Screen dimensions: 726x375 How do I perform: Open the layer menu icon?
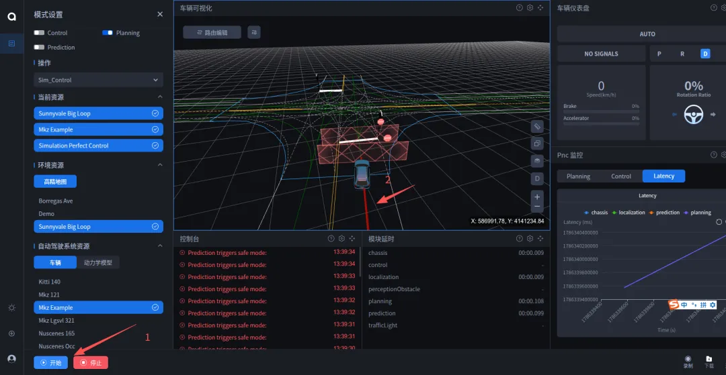pyautogui.click(x=537, y=161)
